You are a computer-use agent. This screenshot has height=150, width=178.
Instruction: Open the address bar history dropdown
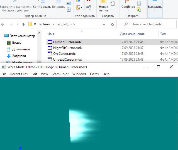pos(104,24)
